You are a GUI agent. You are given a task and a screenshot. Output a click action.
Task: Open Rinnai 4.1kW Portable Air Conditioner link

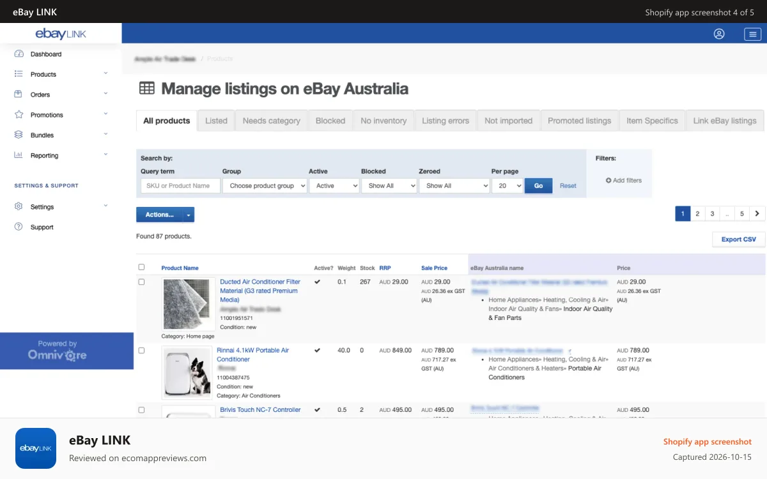[x=253, y=354]
